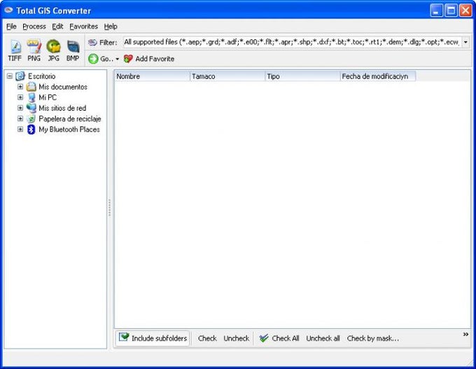Open the Favorites menu
The height and width of the screenshot is (369, 476).
click(84, 27)
